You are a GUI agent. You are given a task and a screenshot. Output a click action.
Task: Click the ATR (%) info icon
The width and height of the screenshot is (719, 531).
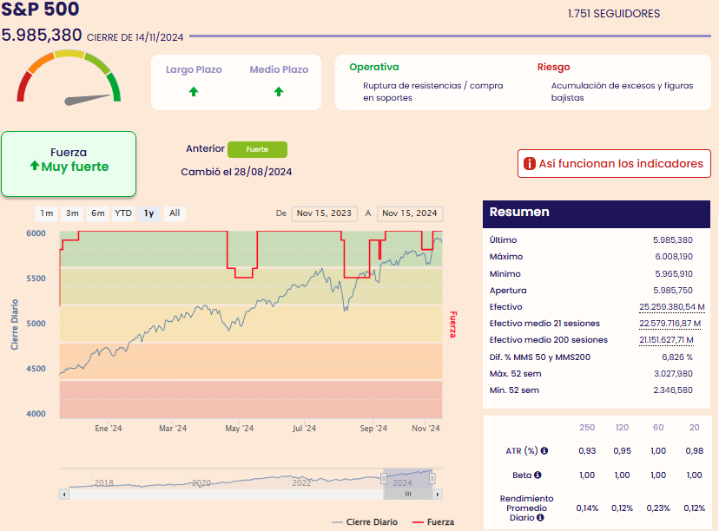544,451
